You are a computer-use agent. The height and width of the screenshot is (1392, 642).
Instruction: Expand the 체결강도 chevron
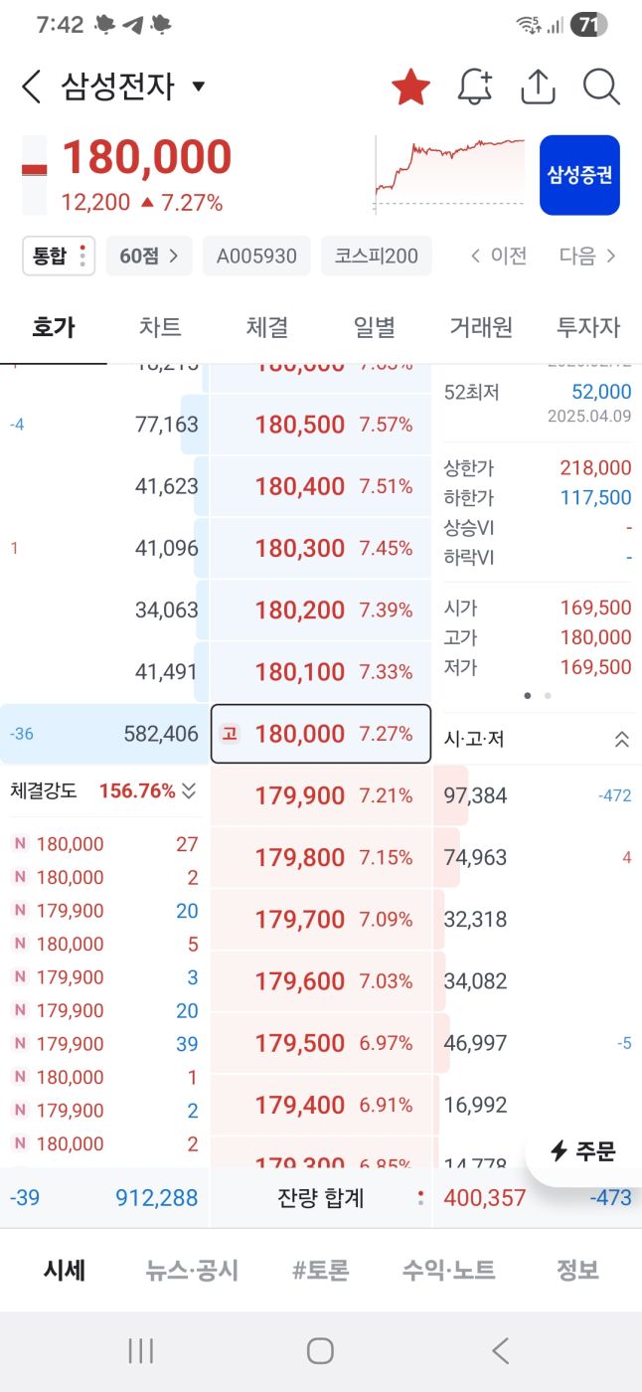coord(189,791)
